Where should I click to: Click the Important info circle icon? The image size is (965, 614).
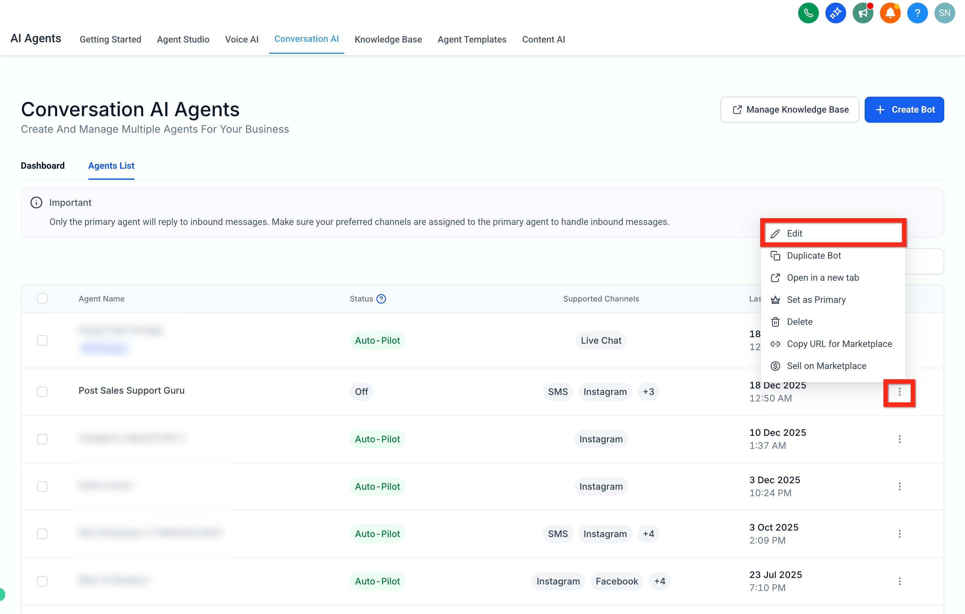[x=36, y=202]
